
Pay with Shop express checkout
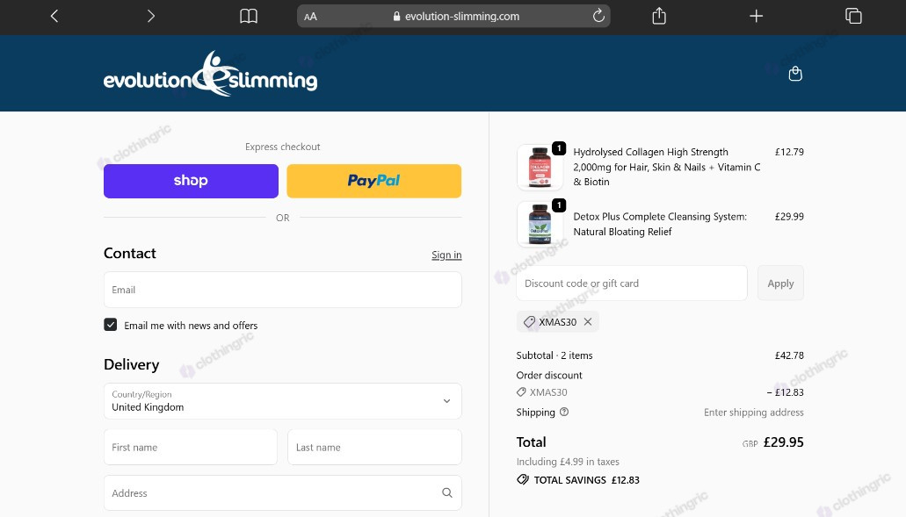click(x=191, y=181)
